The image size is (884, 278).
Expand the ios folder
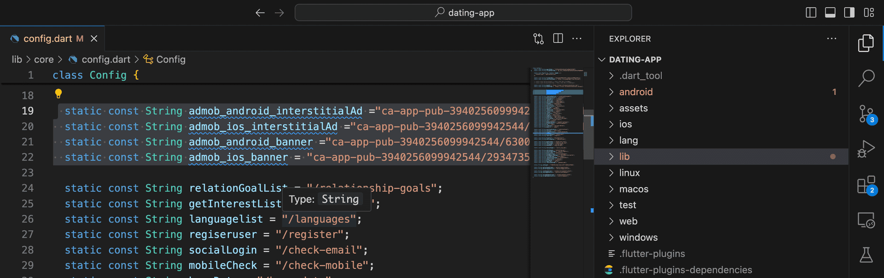click(x=721, y=124)
